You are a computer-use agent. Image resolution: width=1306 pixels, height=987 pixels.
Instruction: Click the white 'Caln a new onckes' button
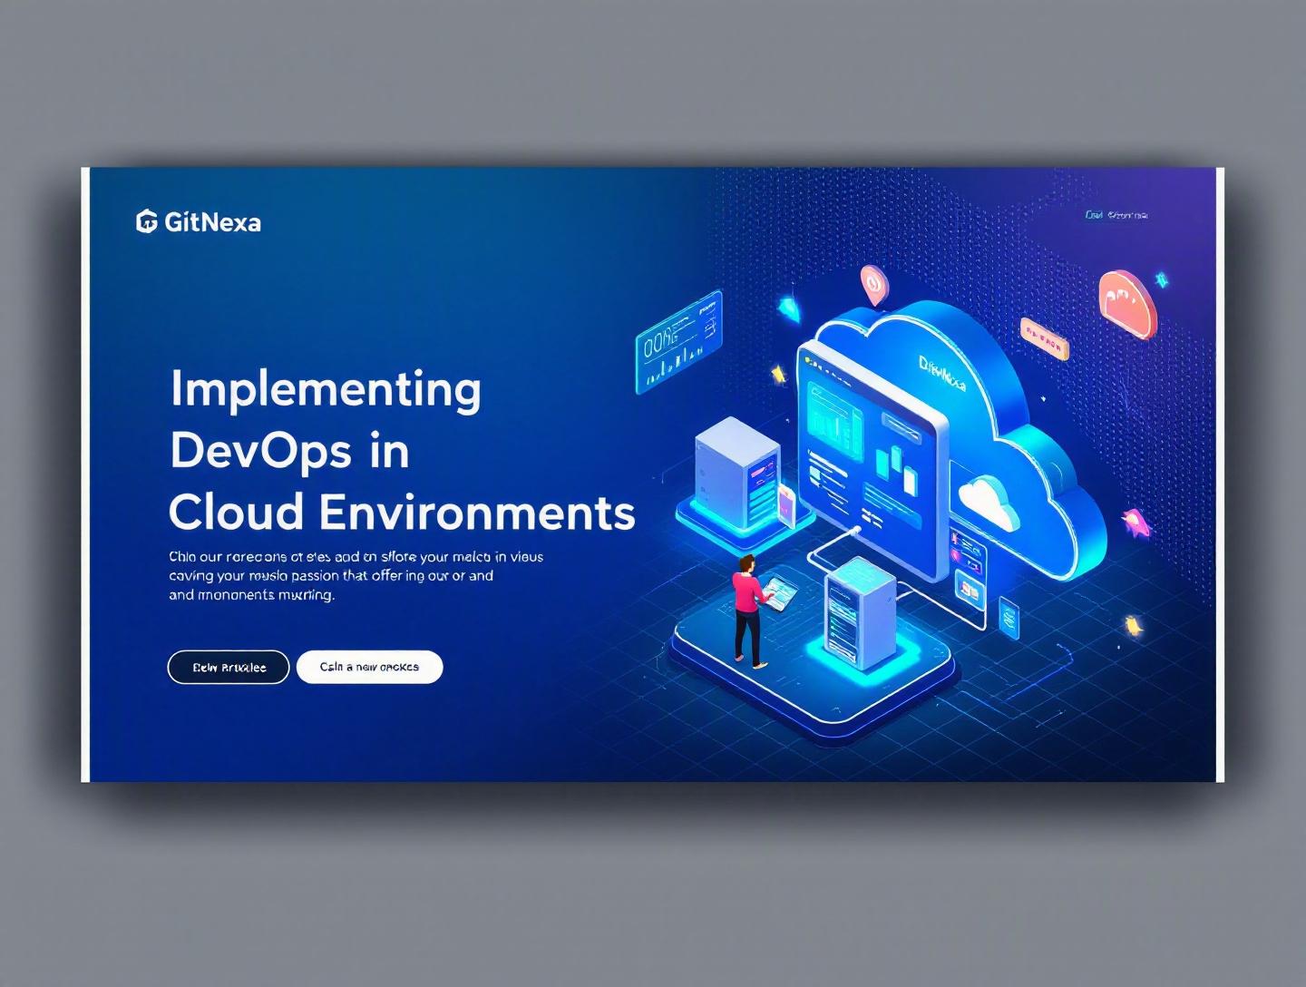pos(369,667)
